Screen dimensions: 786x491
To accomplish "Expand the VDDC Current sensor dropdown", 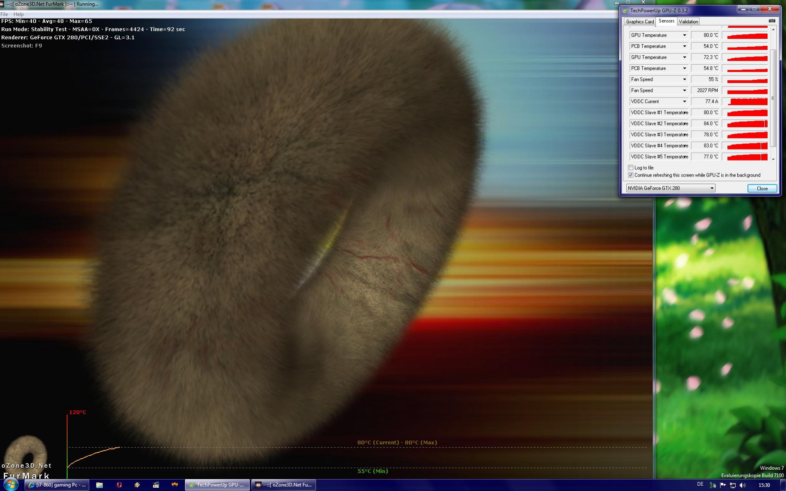I will click(x=684, y=102).
